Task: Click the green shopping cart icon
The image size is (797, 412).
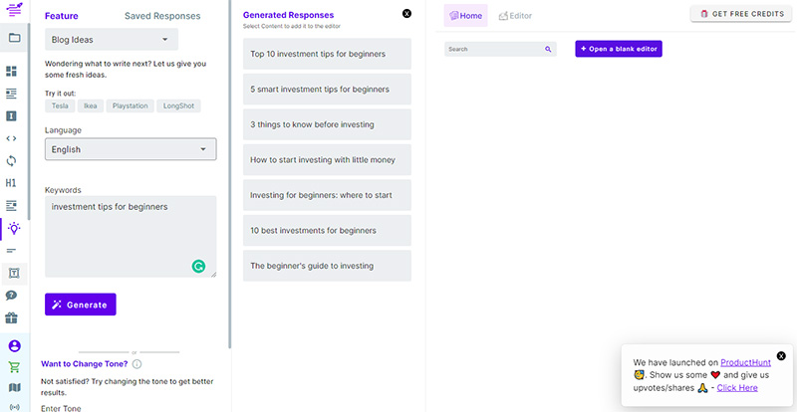Action: (15, 367)
